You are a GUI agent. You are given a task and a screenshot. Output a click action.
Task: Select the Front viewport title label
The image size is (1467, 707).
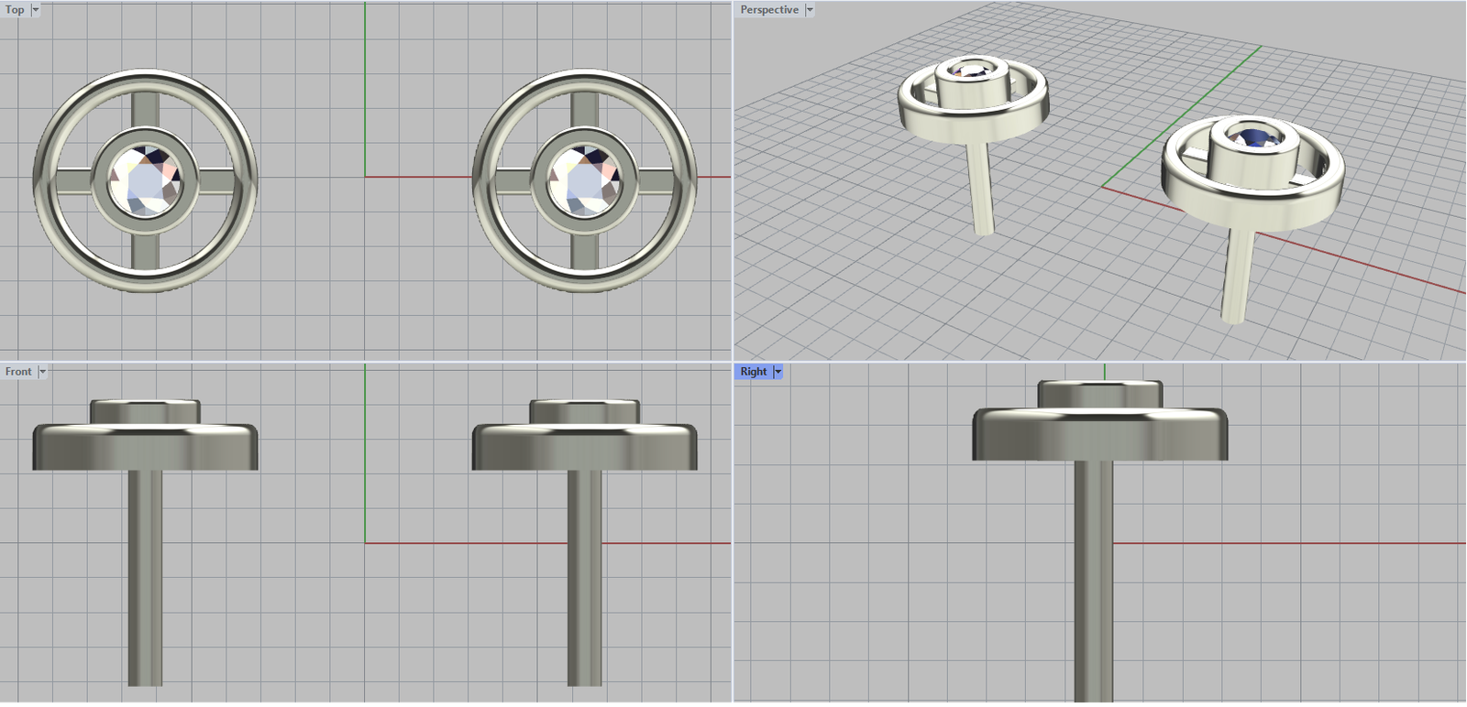[18, 372]
